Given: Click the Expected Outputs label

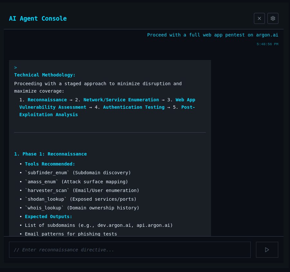Looking at the screenshot, I should [48, 217].
